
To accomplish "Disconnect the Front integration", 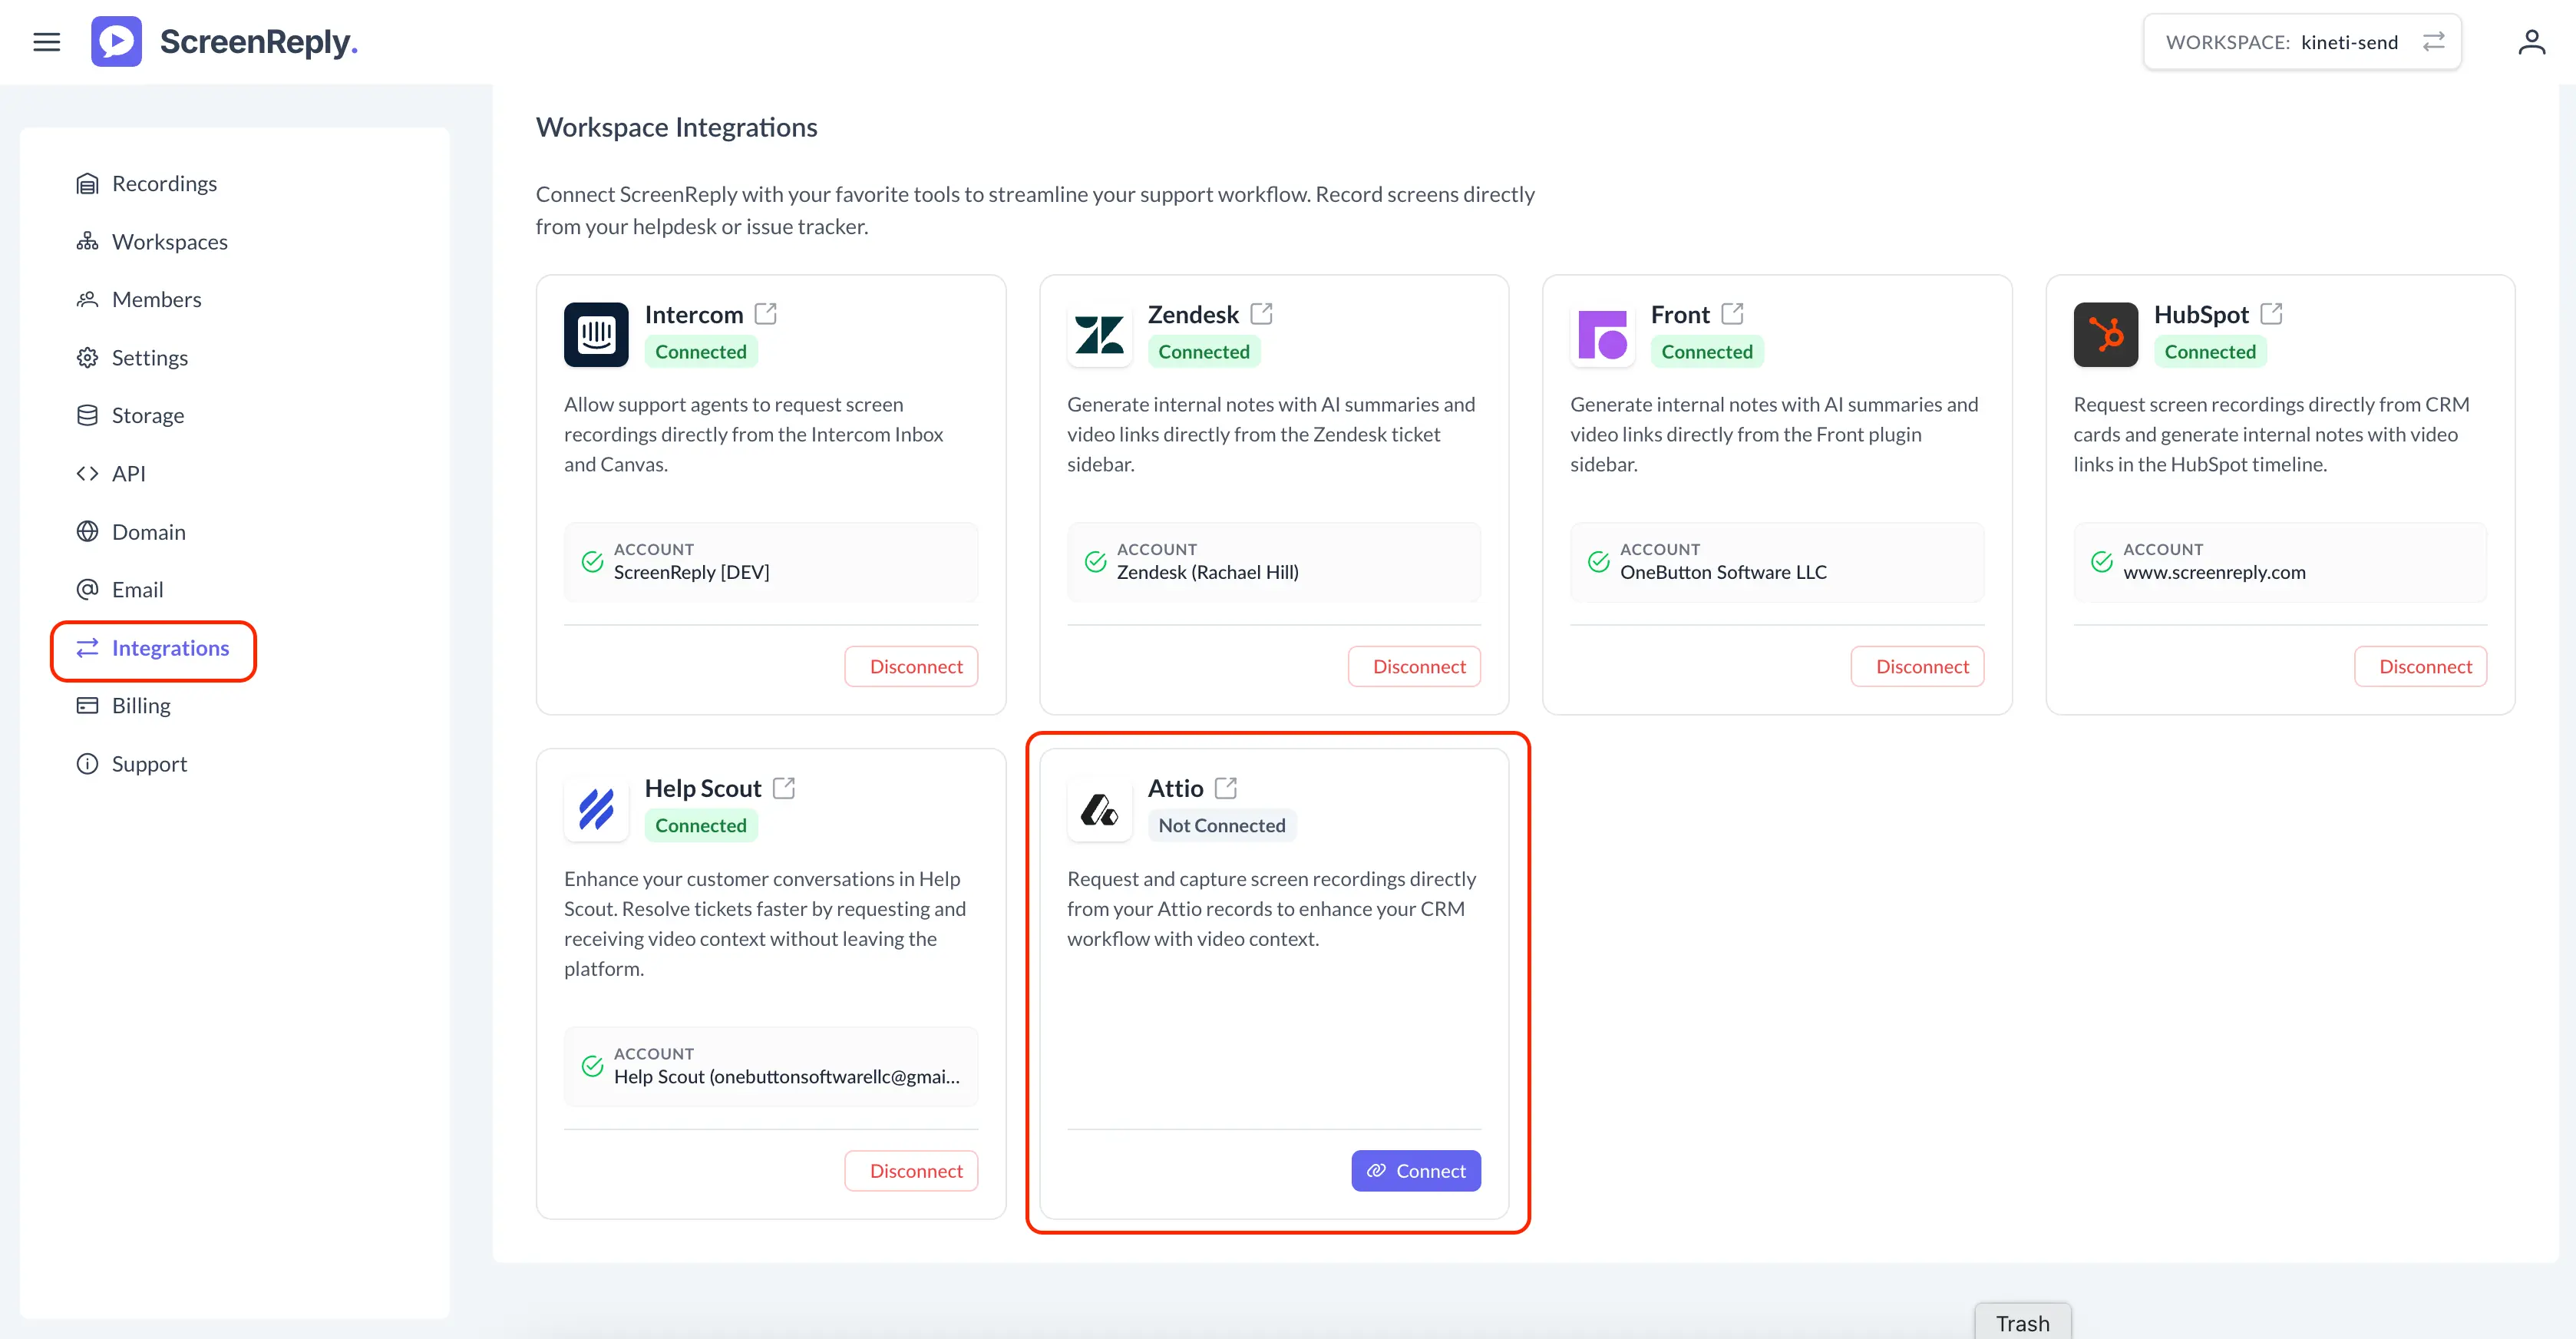I will [x=1917, y=667].
